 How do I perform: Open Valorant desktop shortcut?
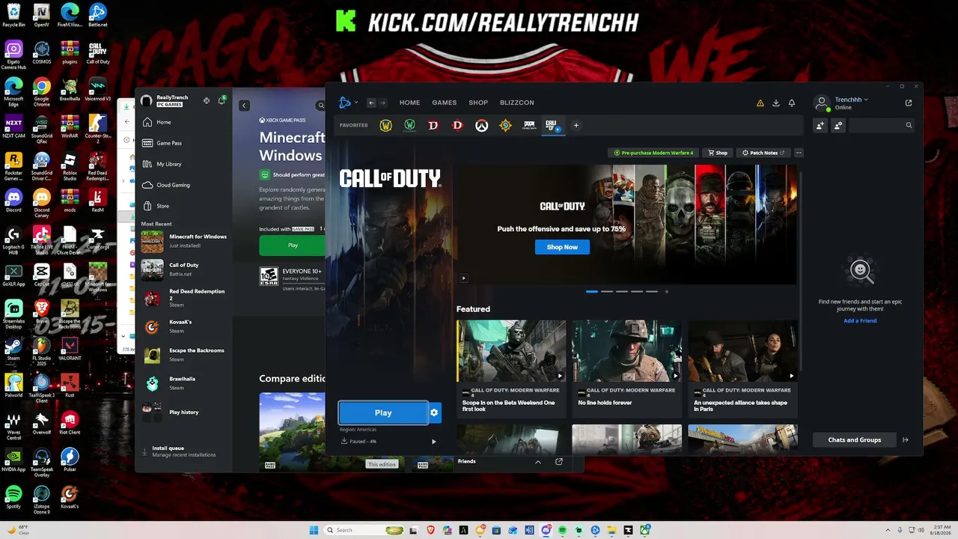[x=70, y=349]
